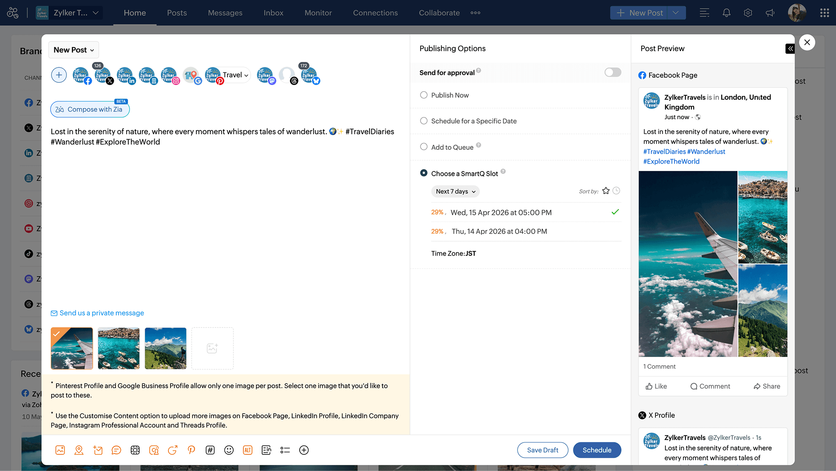Select the Choose a SmartQ Slot option
836x471 pixels.
424,173
